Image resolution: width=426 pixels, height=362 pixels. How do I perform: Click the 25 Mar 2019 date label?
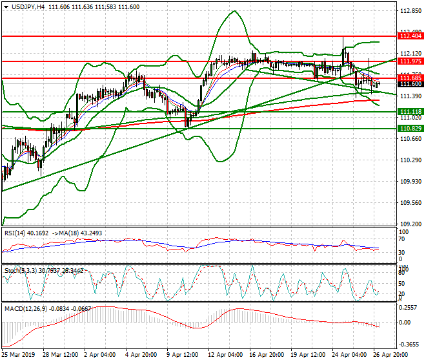coord(19,355)
